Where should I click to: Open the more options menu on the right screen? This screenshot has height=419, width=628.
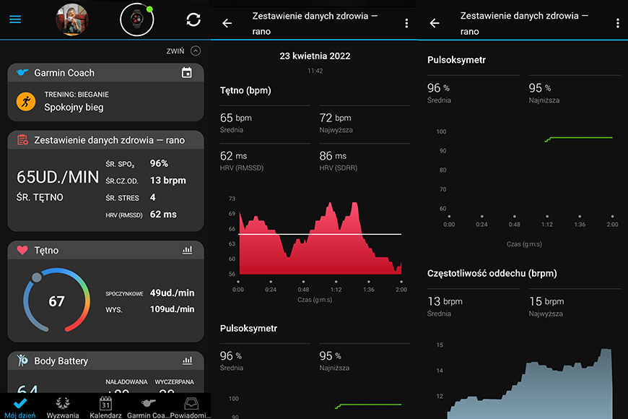617,23
